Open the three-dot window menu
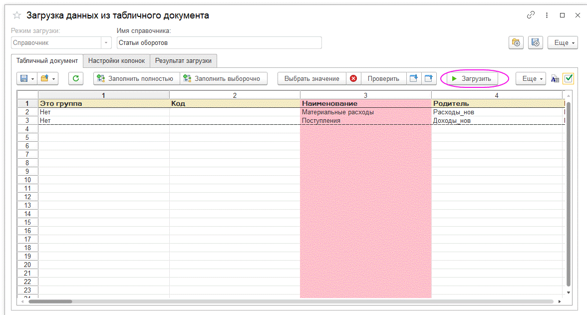The image size is (587, 315). click(547, 15)
